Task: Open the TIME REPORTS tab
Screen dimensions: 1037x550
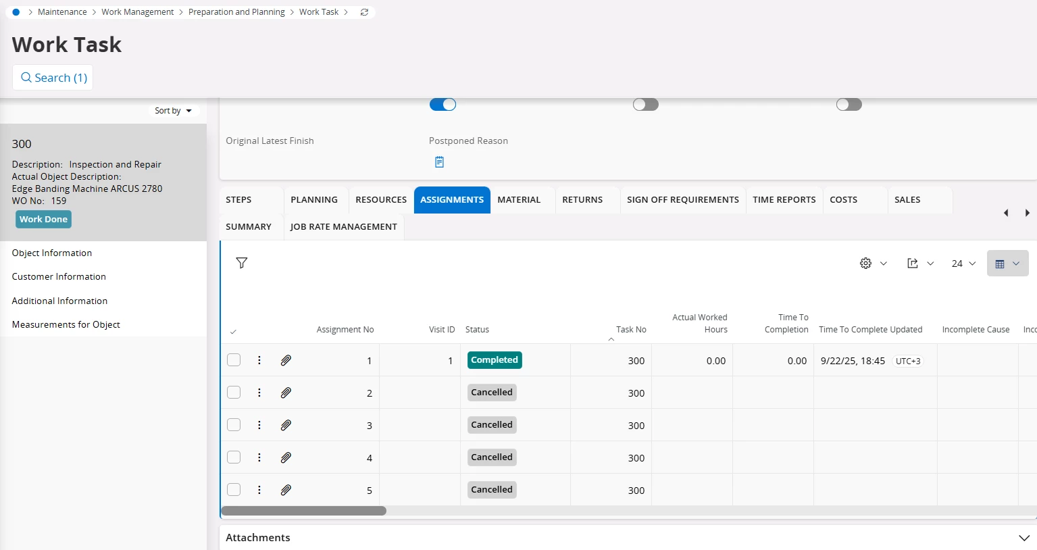Action: tap(784, 200)
